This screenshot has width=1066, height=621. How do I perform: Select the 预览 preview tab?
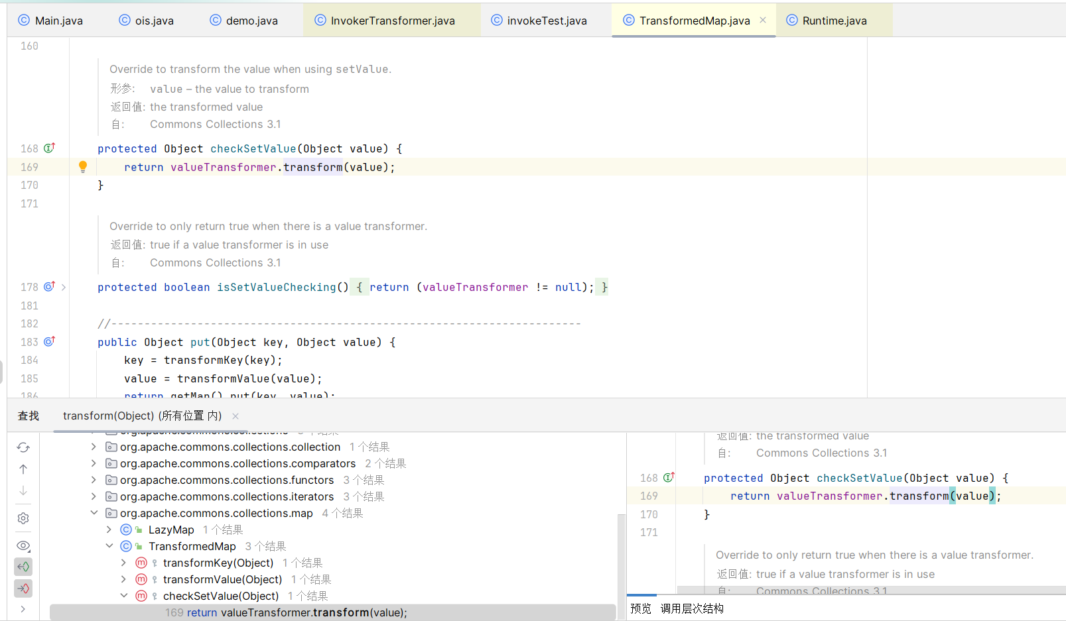(641, 608)
